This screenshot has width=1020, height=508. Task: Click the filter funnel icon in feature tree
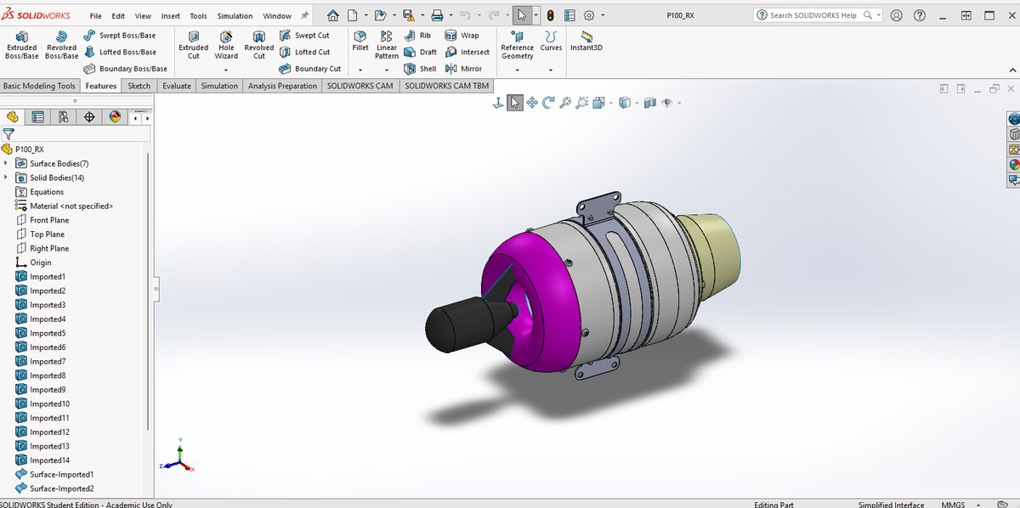click(8, 134)
